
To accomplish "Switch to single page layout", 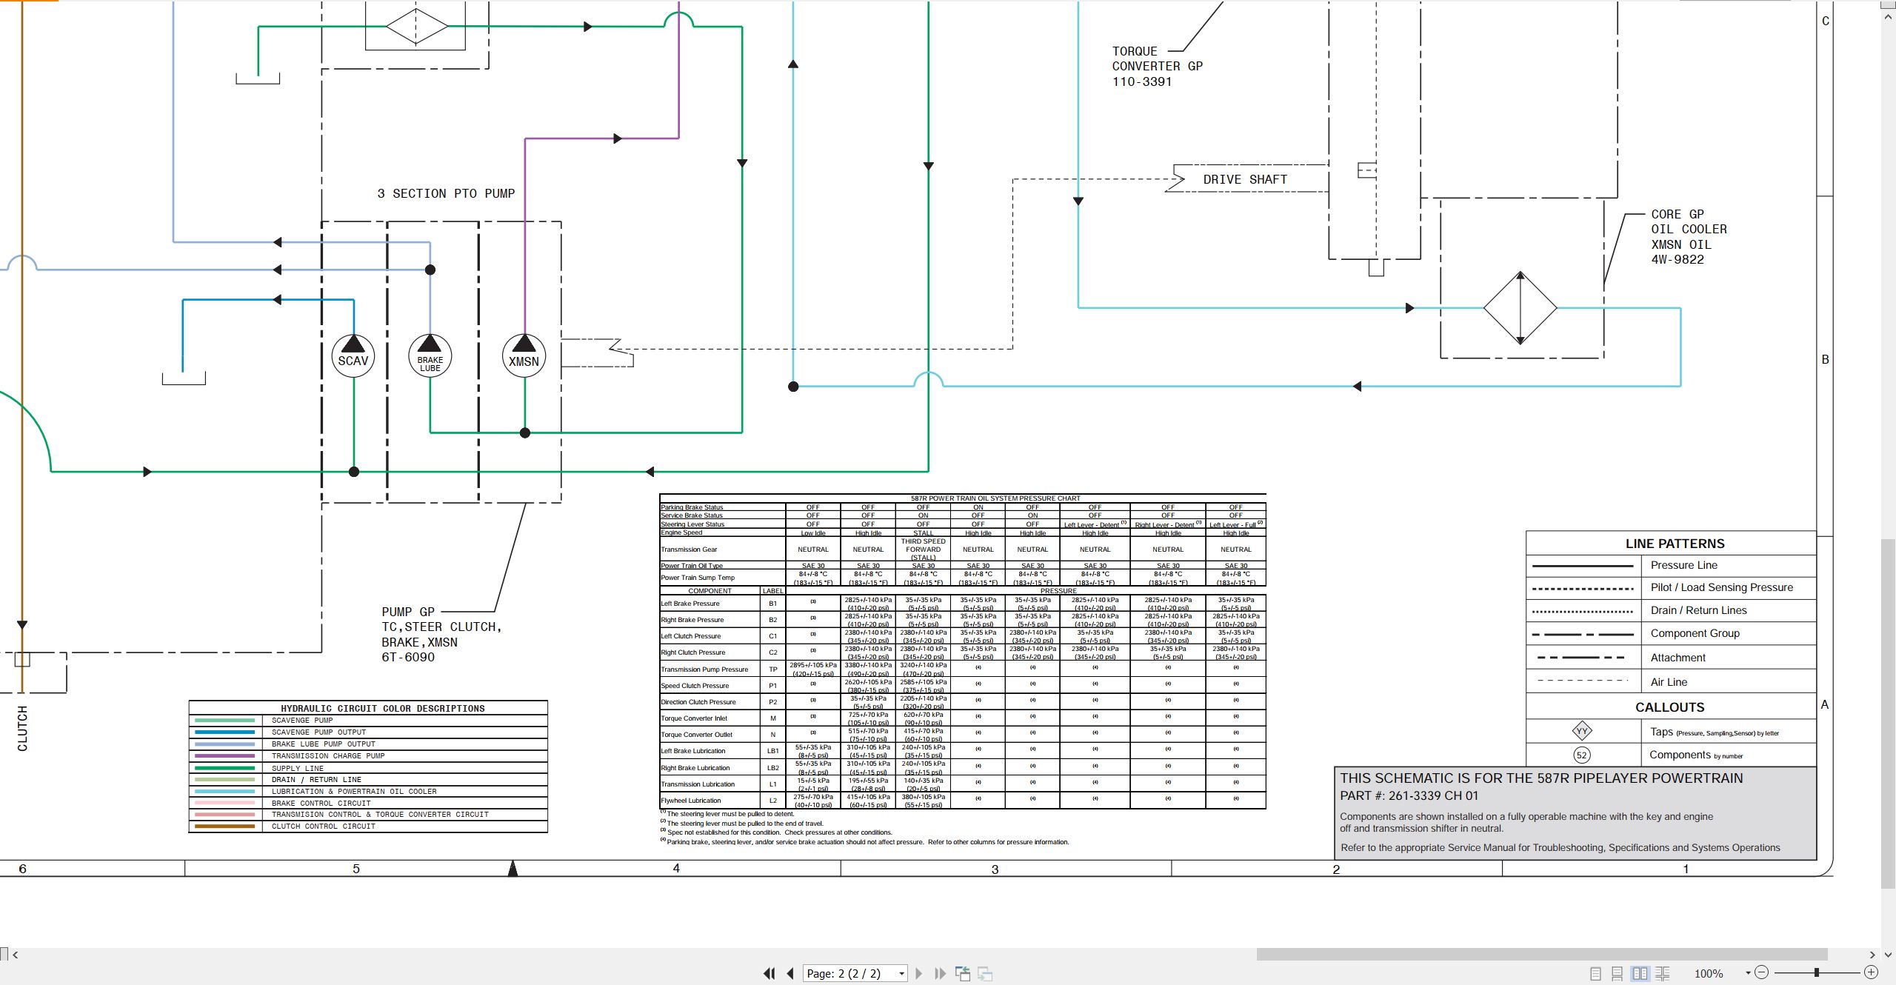I will pyautogui.click(x=1595, y=973).
